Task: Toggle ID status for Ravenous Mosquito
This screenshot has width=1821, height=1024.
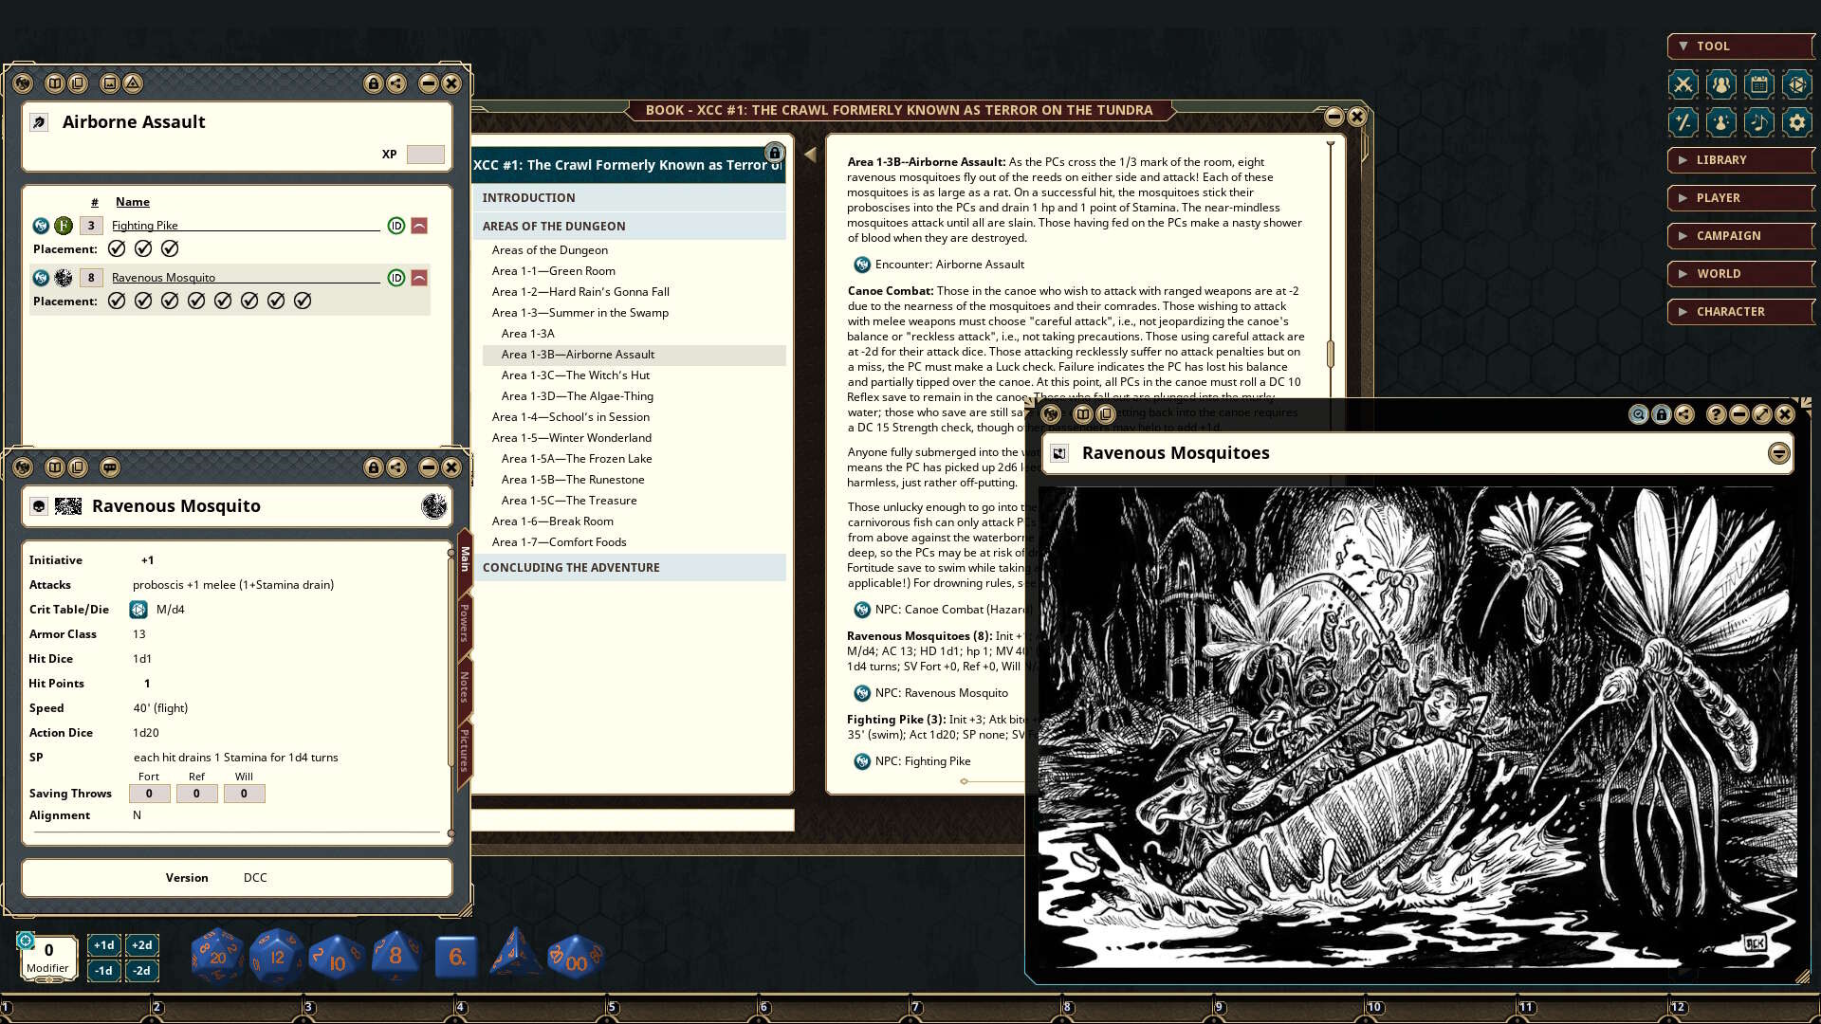Action: pos(396,278)
